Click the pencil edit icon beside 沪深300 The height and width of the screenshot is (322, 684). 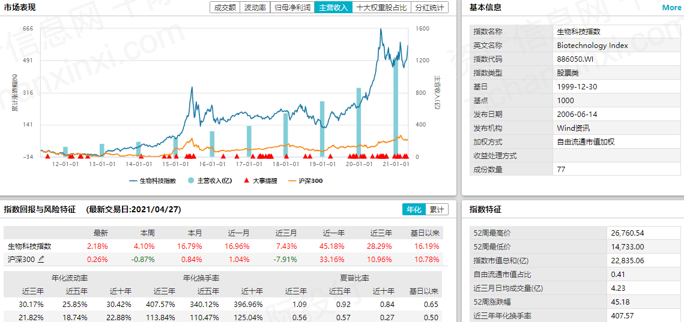pyautogui.click(x=41, y=260)
